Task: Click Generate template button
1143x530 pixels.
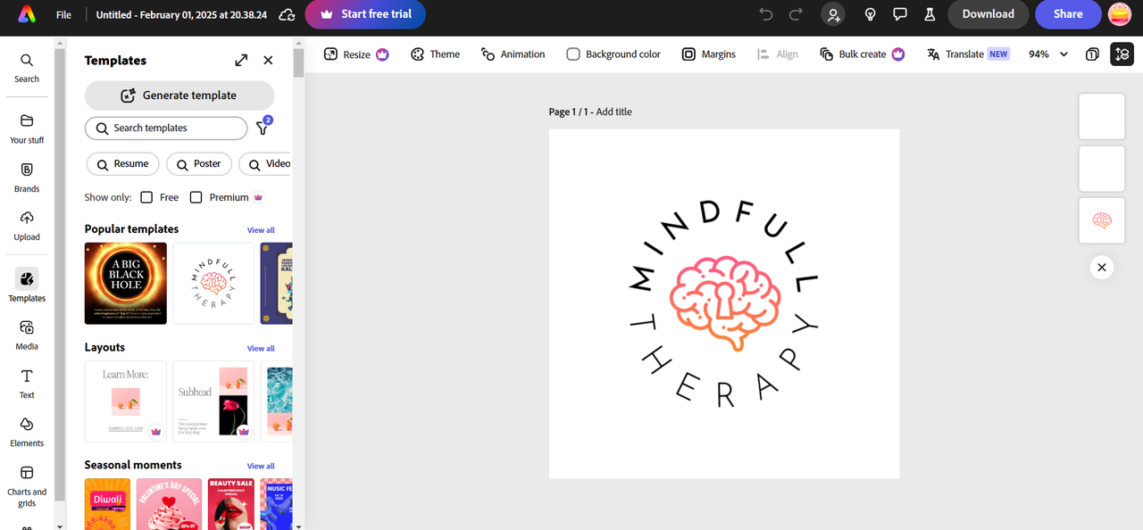Action: pos(179,95)
